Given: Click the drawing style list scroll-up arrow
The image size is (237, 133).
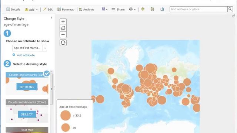Looking at the screenshot, I should point(52,72).
